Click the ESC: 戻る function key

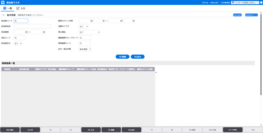coord(10,130)
